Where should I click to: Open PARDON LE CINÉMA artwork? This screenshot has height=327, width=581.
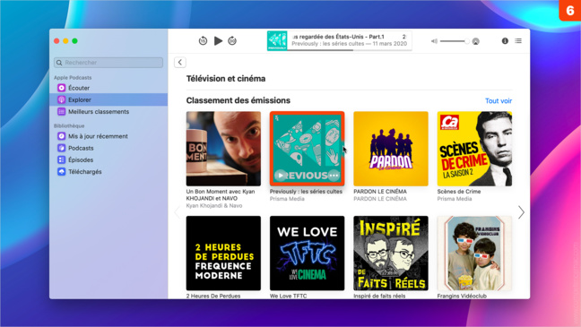(x=391, y=149)
